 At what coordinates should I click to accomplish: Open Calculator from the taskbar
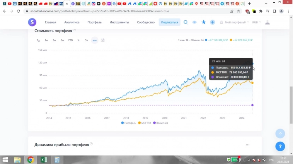[57, 160]
